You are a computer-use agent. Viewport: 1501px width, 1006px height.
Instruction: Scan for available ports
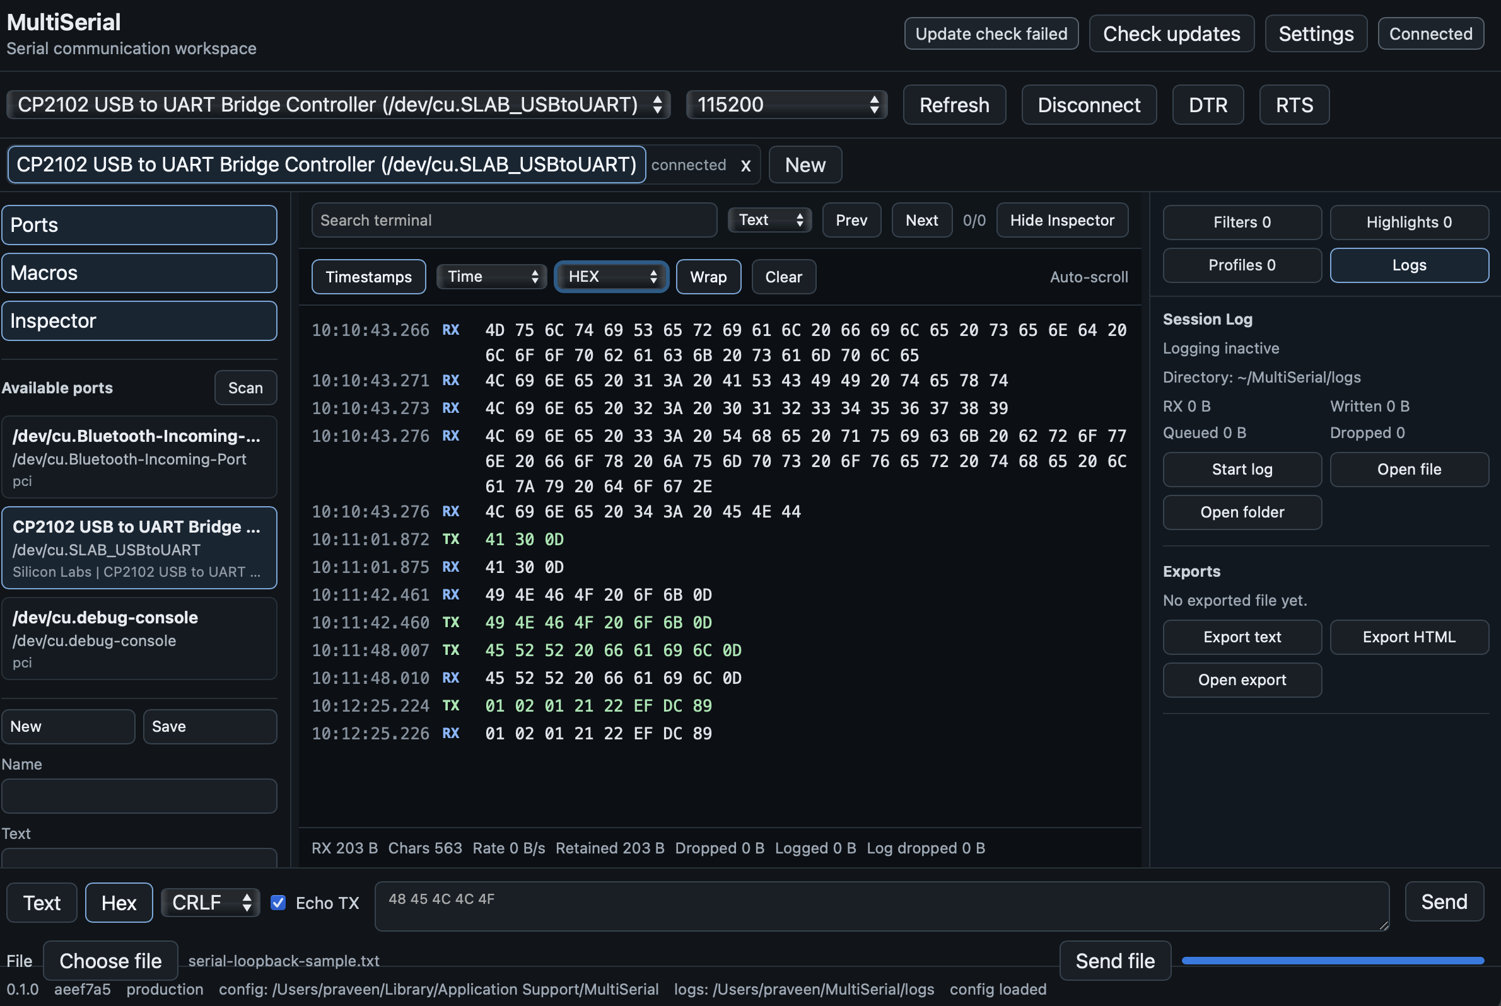(245, 388)
